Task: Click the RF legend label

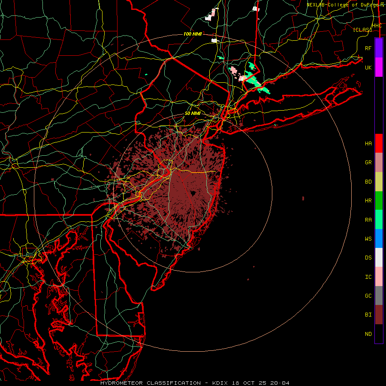Action: click(368, 48)
